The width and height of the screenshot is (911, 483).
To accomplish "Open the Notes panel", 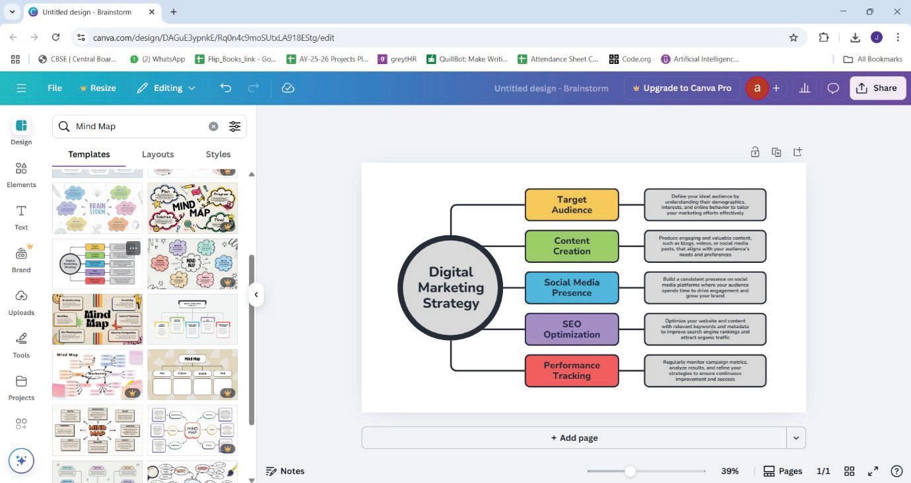I will (285, 471).
